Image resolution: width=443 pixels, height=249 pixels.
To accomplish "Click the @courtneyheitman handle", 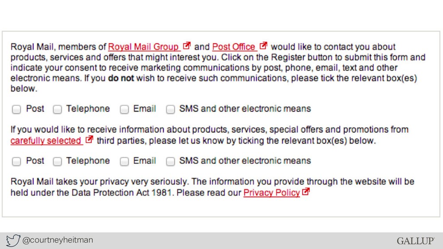I will pyautogui.click(x=58, y=240).
